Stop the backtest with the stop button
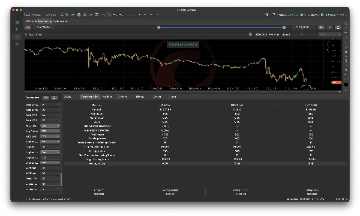360x216 pixels. click(x=329, y=28)
